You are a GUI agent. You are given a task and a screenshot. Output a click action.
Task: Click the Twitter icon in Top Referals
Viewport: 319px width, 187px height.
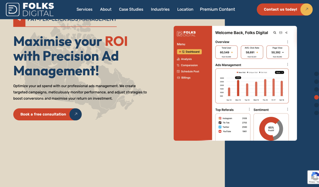click(x=220, y=127)
